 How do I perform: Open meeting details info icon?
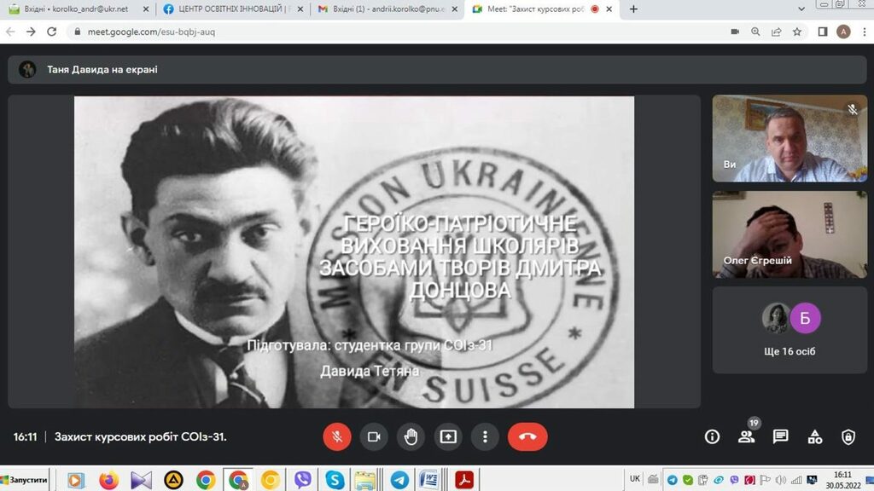click(x=712, y=436)
